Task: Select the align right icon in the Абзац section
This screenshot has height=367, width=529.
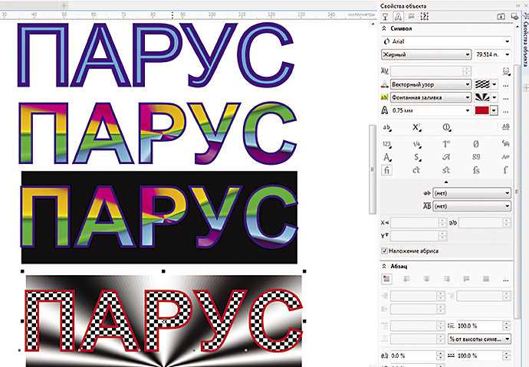Action: 446,279
